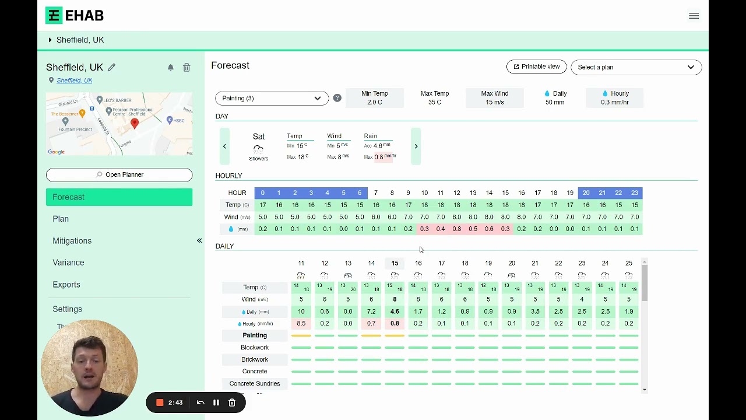
Task: Select the Brickwork activity row label
Action: point(255,359)
